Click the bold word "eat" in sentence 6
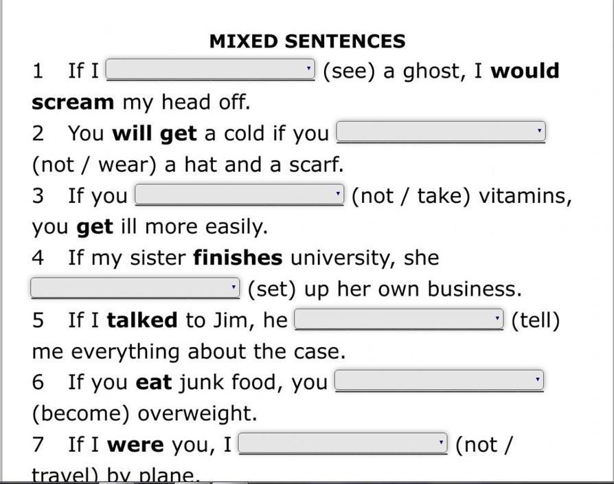614x484 pixels. (x=154, y=382)
